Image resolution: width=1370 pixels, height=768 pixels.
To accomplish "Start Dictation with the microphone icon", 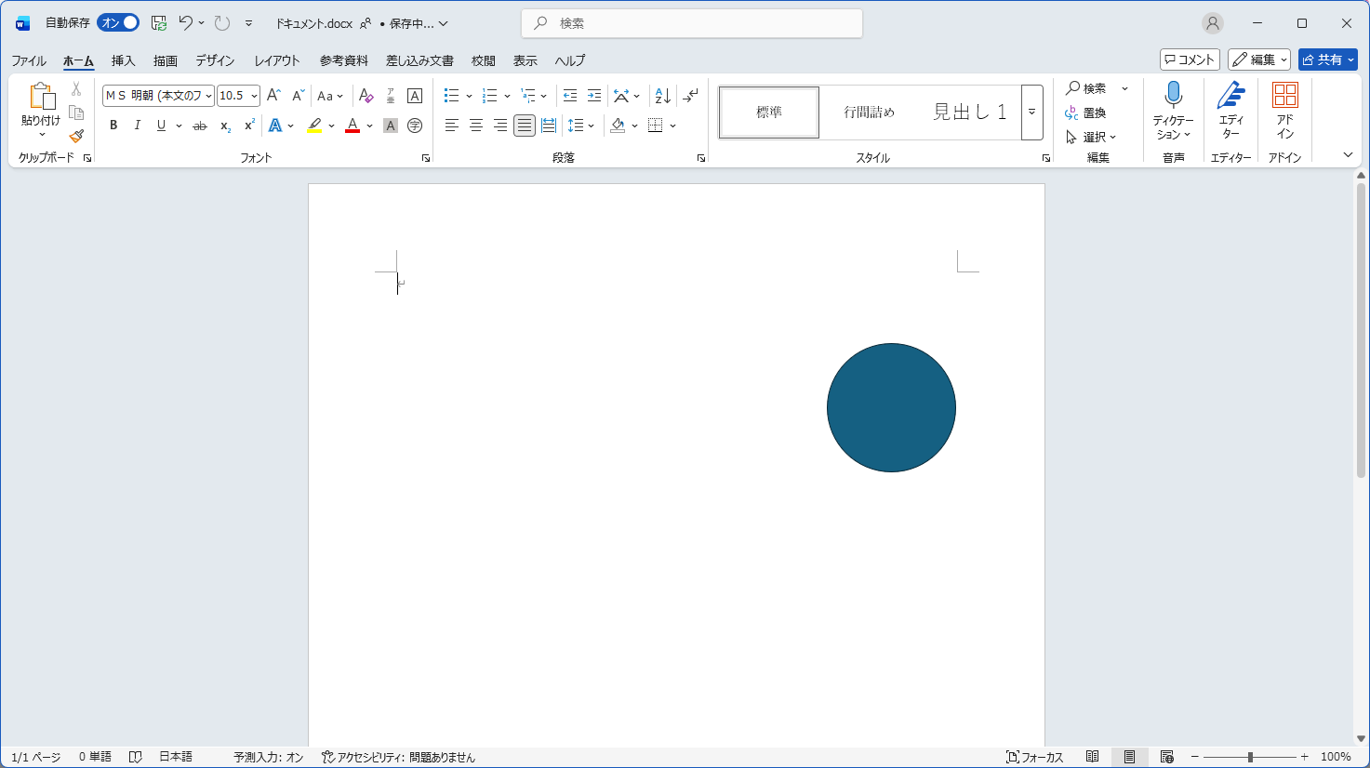I will pos(1173,95).
